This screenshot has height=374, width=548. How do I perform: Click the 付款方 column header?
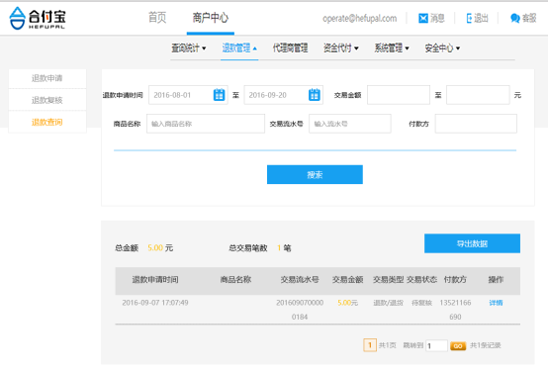tap(455, 280)
